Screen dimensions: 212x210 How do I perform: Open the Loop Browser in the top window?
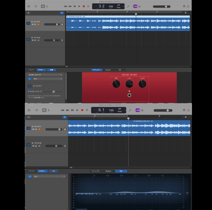[188, 6]
